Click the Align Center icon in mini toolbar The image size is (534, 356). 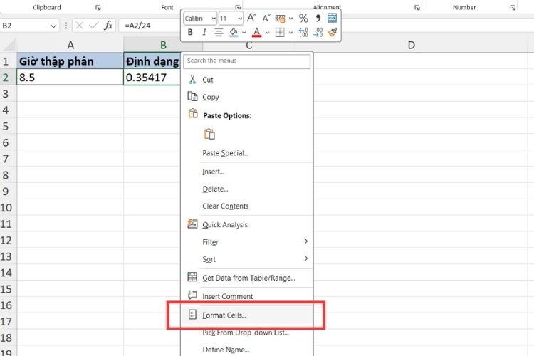[219, 32]
